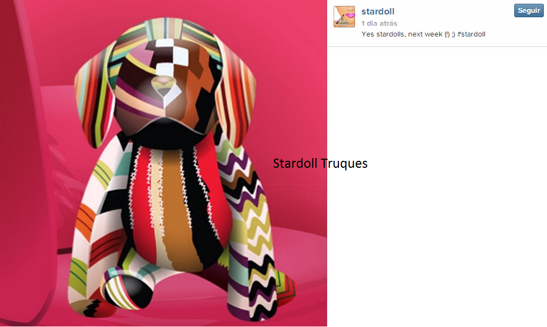The image size is (547, 327).
Task: Click the pink background above the puppy's head
Action: [x=167, y=10]
